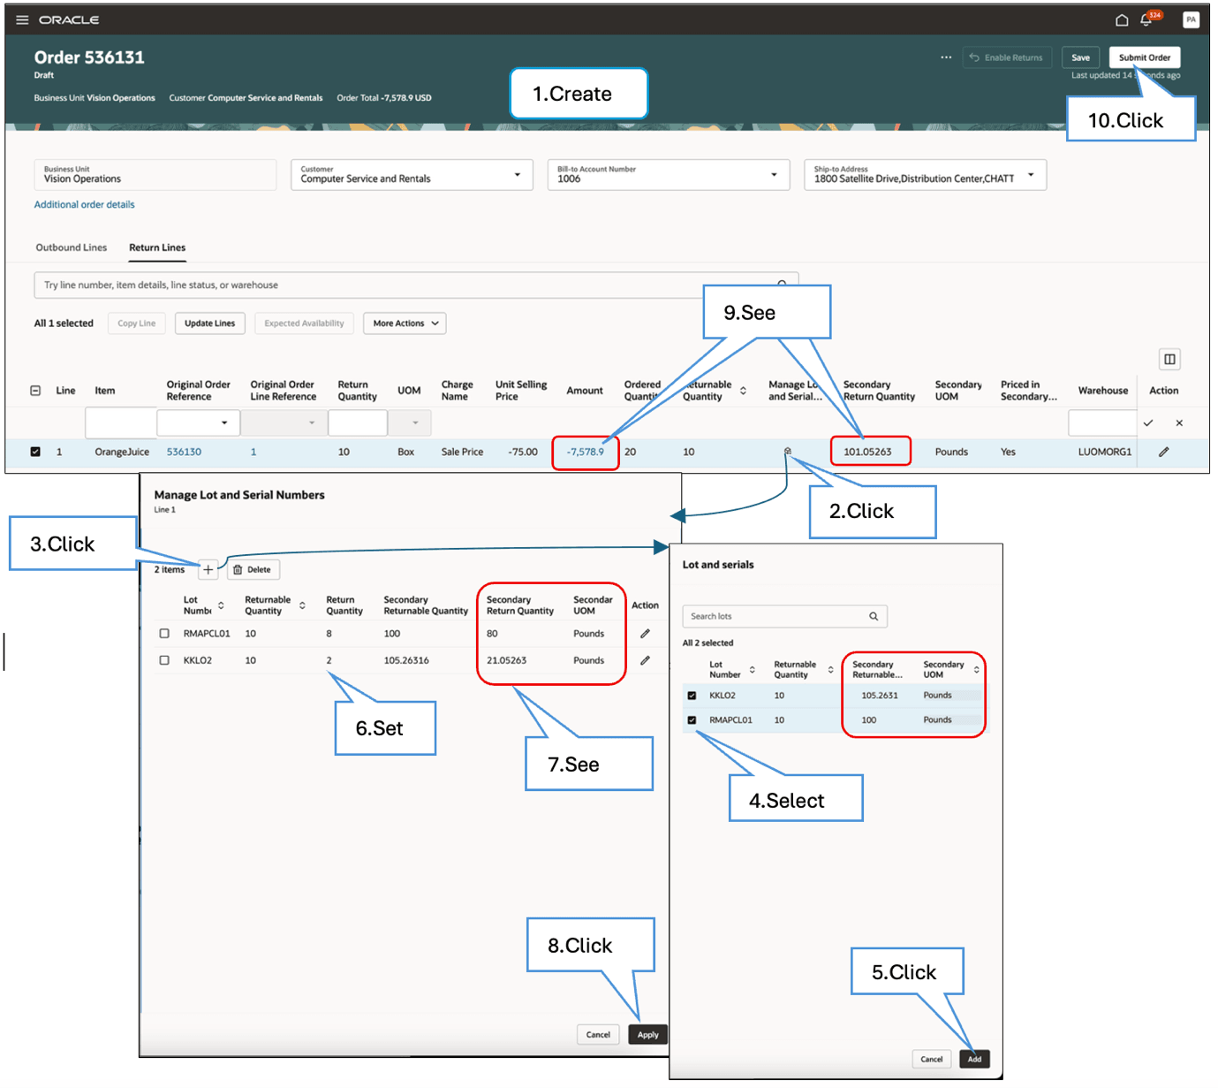
Task: Sort Returnable Quantity column in Lot and serials
Action: [830, 670]
